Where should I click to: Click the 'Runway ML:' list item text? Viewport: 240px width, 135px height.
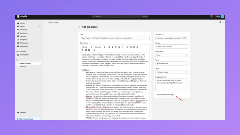(x=91, y=85)
